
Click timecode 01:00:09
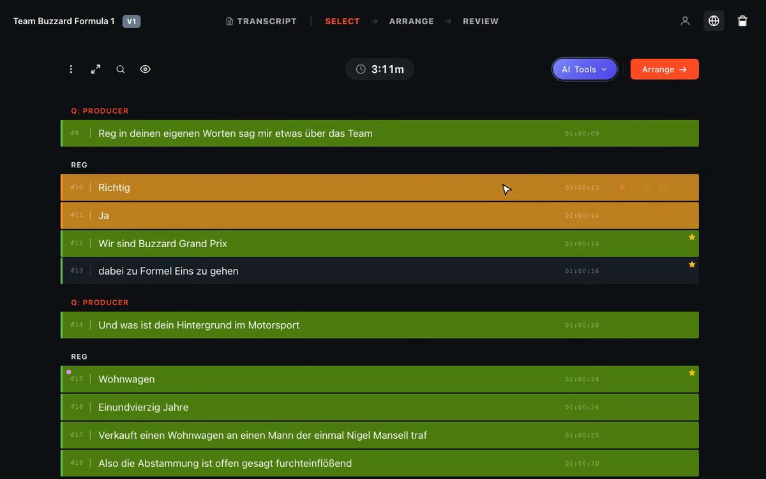click(x=582, y=133)
